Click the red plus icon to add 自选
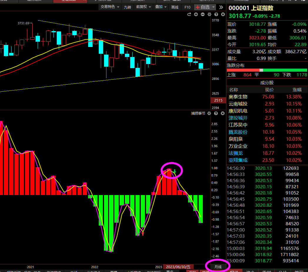The width and height of the screenshot is (308, 272). 197,7
